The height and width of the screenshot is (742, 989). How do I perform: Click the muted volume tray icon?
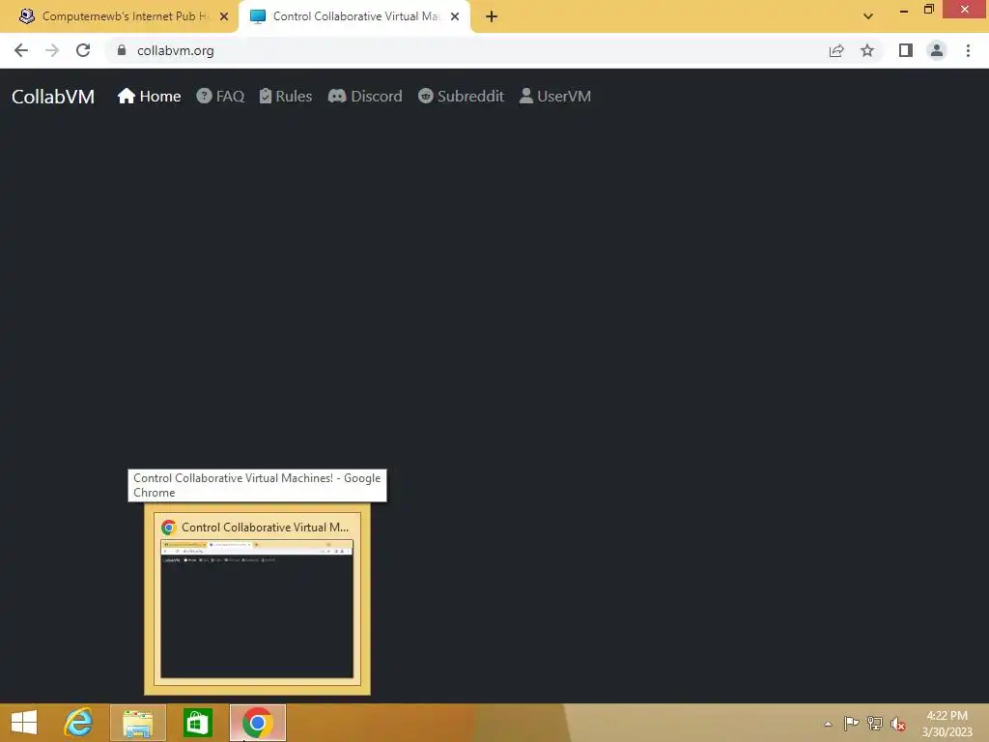[898, 725]
